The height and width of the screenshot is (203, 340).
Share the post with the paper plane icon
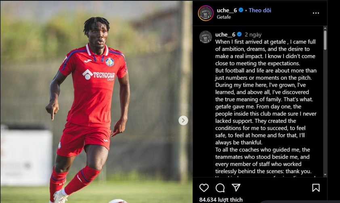[236, 187]
